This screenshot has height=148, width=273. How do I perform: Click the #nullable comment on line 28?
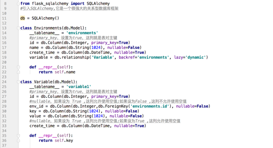pyautogui.click(x=108, y=101)
